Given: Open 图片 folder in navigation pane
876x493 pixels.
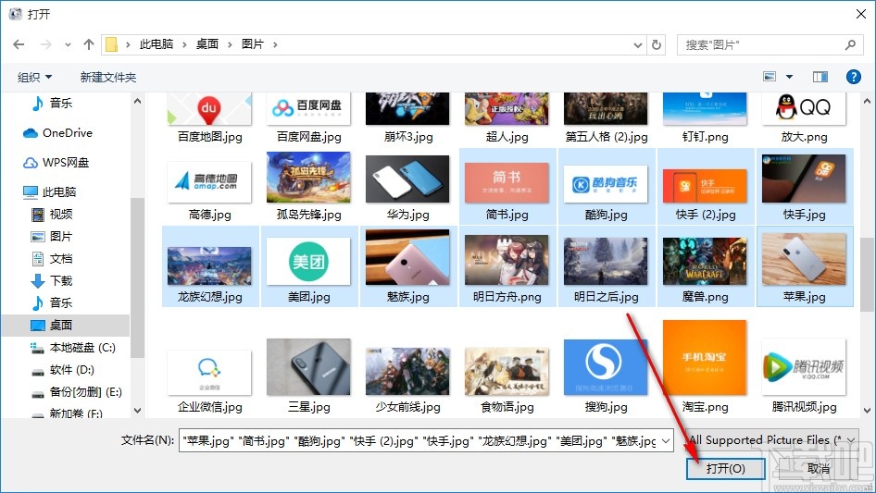Looking at the screenshot, I should 52,236.
